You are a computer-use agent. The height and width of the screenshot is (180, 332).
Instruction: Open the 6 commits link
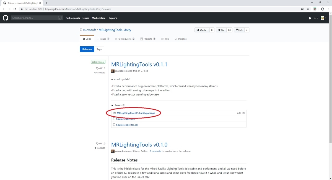[x=155, y=151]
